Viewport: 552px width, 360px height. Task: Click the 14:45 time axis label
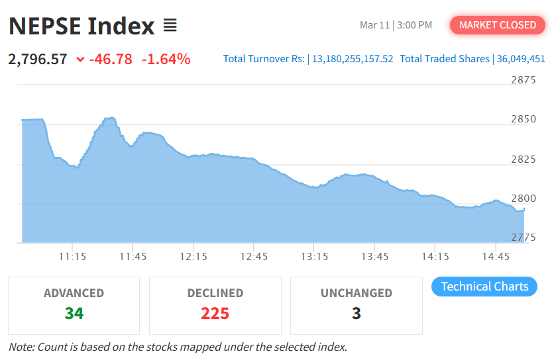[496, 256]
